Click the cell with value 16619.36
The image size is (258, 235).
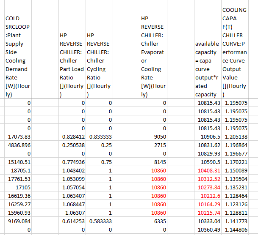(x=18, y=196)
